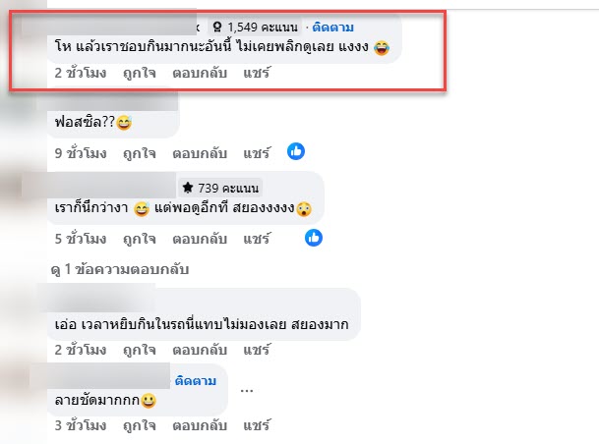Open the 9 ชั่วโมง timestamp link
Image resolution: width=599 pixels, height=444 pixels.
click(x=81, y=153)
